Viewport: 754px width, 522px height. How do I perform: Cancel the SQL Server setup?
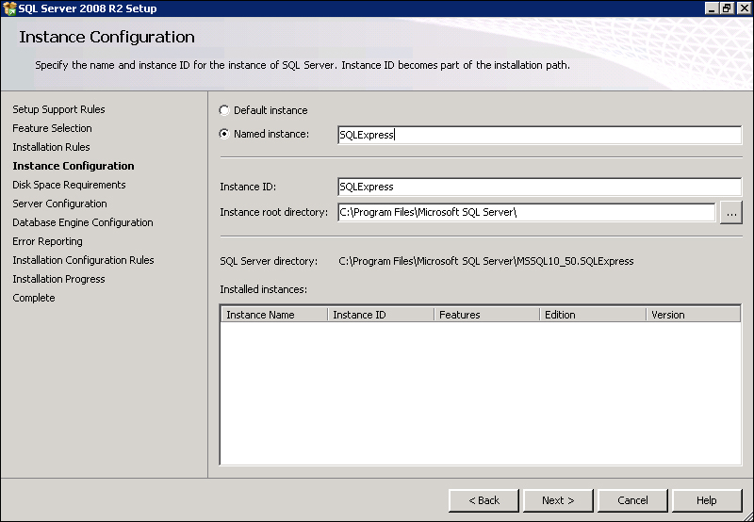tap(632, 500)
